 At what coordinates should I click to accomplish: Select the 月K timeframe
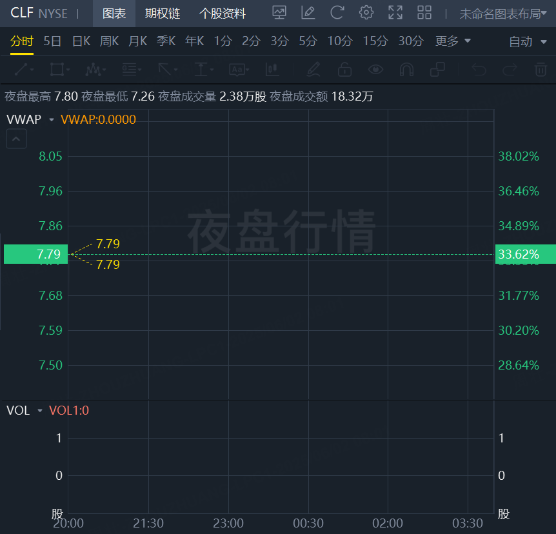coord(137,41)
